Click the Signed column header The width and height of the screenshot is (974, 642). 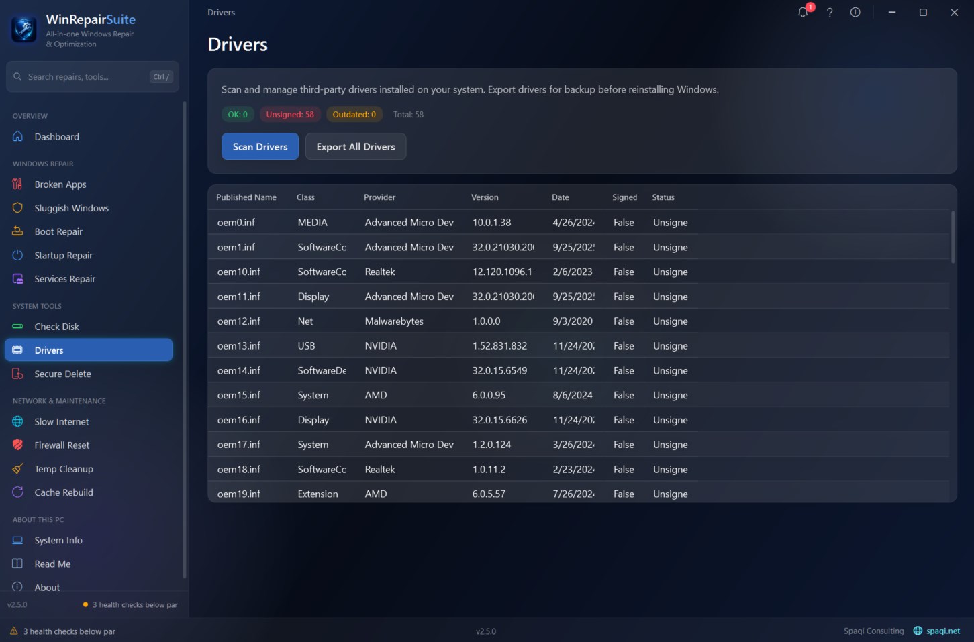coord(624,197)
